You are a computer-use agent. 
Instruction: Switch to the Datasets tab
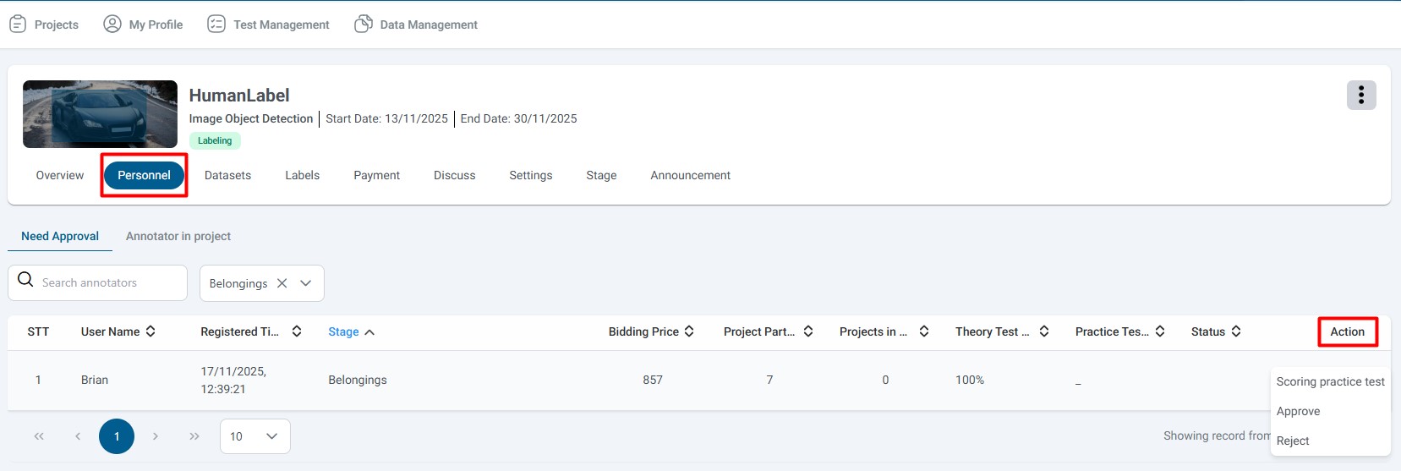coord(227,175)
